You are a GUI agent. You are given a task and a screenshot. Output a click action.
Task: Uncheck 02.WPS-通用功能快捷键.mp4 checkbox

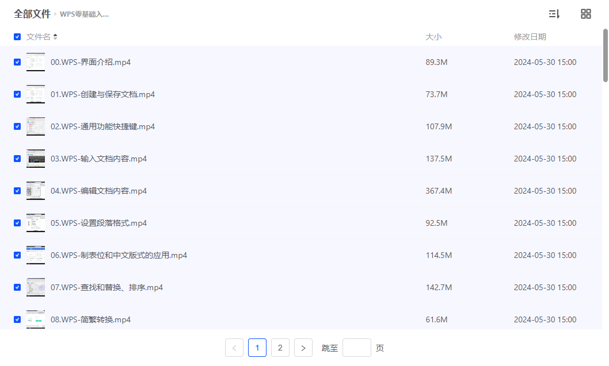click(17, 126)
